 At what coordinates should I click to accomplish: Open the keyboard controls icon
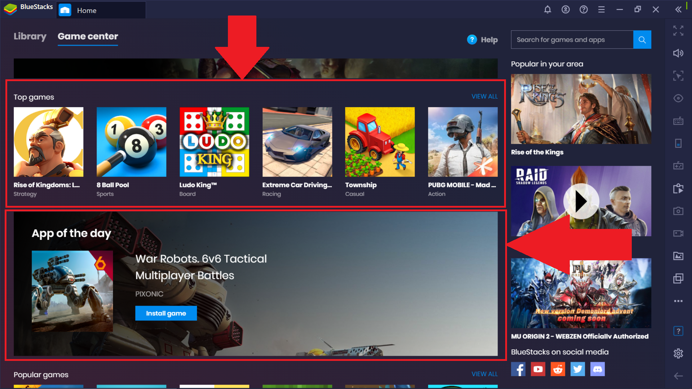coord(678,121)
